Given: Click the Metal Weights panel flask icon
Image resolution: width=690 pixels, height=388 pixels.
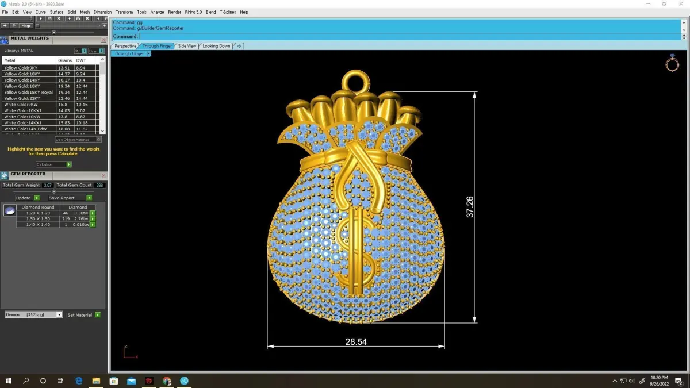Looking at the screenshot, I should (5, 40).
